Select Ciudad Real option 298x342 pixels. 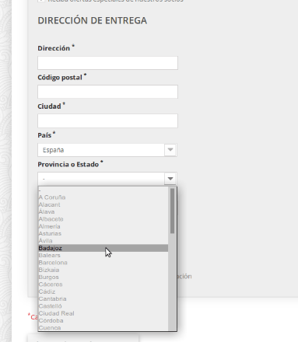point(103,313)
